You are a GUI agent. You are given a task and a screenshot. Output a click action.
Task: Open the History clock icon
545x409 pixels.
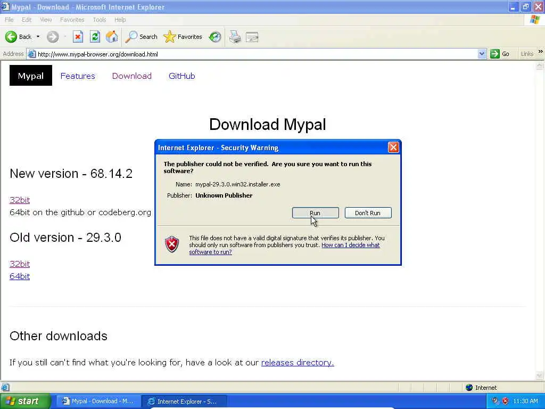tap(215, 37)
